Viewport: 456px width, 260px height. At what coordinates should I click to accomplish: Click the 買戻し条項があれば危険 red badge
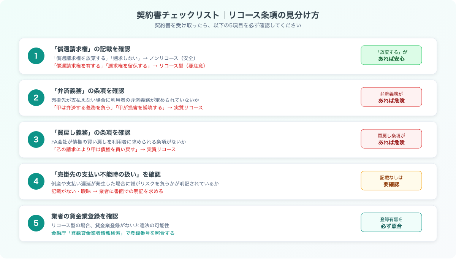tap(391, 139)
